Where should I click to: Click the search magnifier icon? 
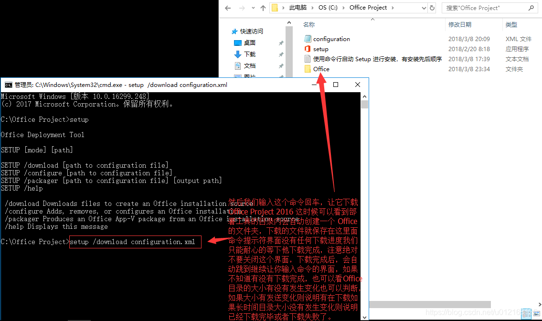pyautogui.click(x=531, y=8)
